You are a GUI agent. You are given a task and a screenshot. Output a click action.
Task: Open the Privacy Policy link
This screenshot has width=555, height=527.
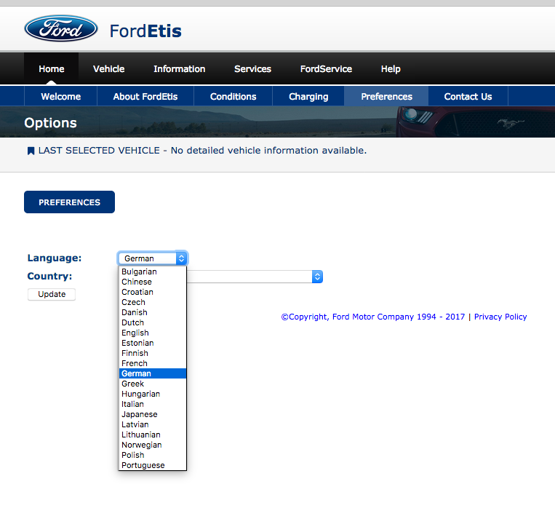click(x=500, y=317)
